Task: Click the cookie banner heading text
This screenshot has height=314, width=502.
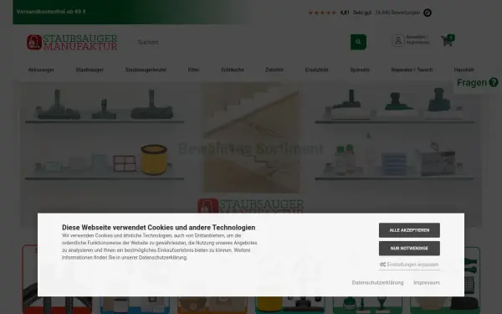Action: (x=158, y=228)
